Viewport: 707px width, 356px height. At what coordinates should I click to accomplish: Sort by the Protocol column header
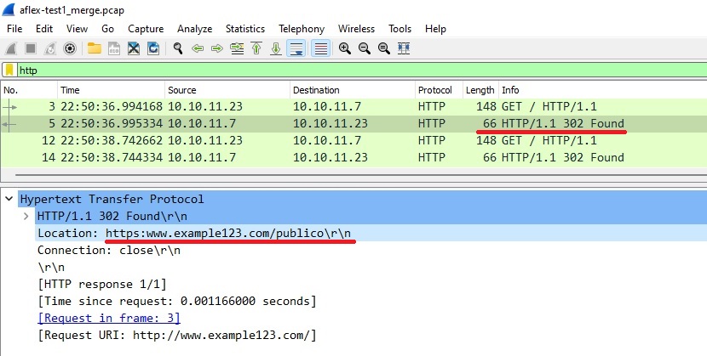[x=439, y=90]
